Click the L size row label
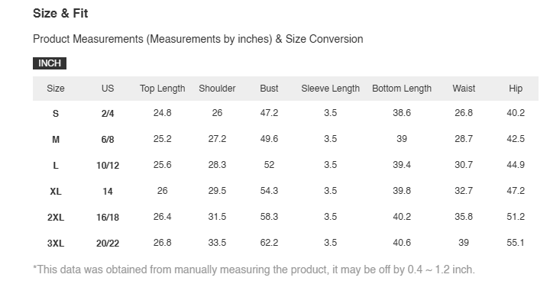The width and height of the screenshot is (550, 284). point(56,166)
